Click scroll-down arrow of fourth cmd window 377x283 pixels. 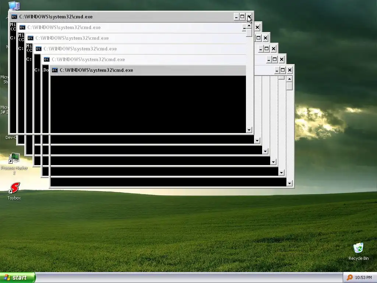274,162
